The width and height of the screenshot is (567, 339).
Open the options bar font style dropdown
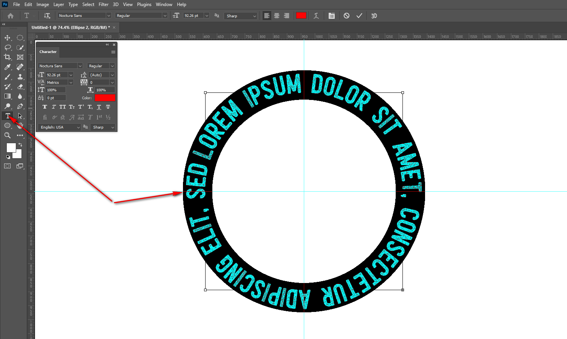165,16
